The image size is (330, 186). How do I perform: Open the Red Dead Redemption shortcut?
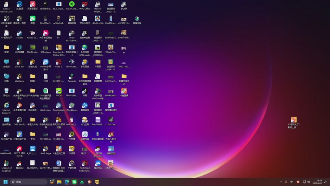[85, 166]
